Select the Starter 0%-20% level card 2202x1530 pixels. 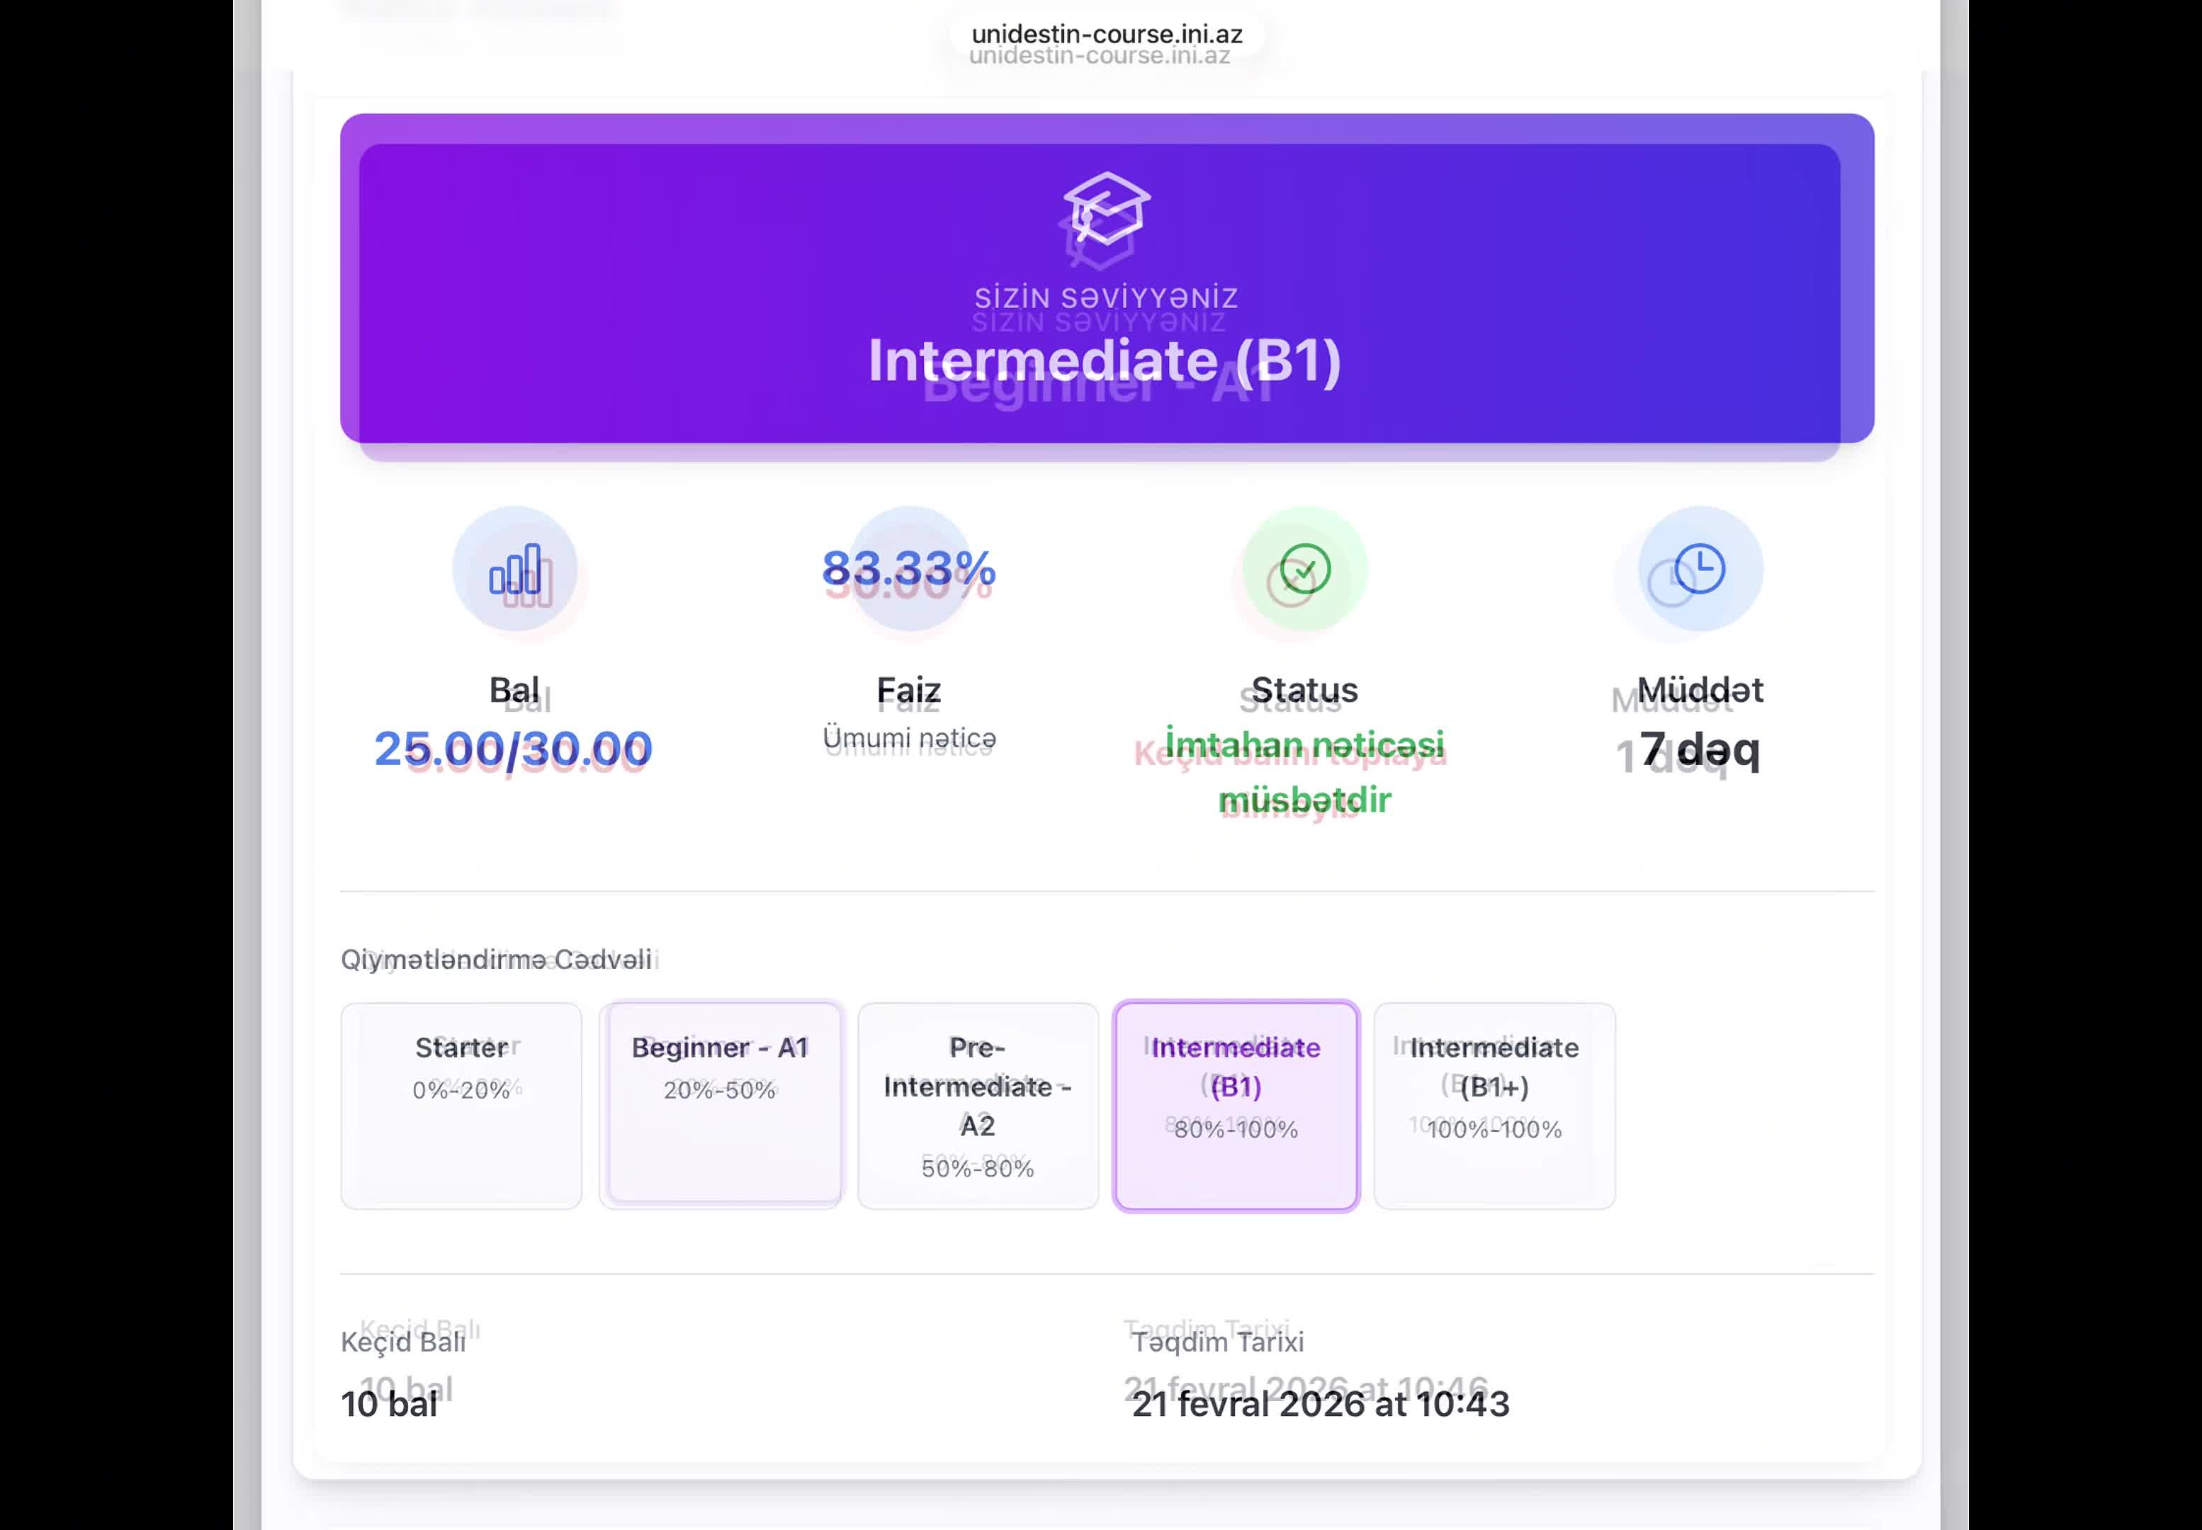pyautogui.click(x=461, y=1105)
